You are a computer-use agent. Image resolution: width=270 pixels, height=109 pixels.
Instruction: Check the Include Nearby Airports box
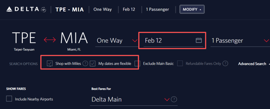click(x=9, y=99)
